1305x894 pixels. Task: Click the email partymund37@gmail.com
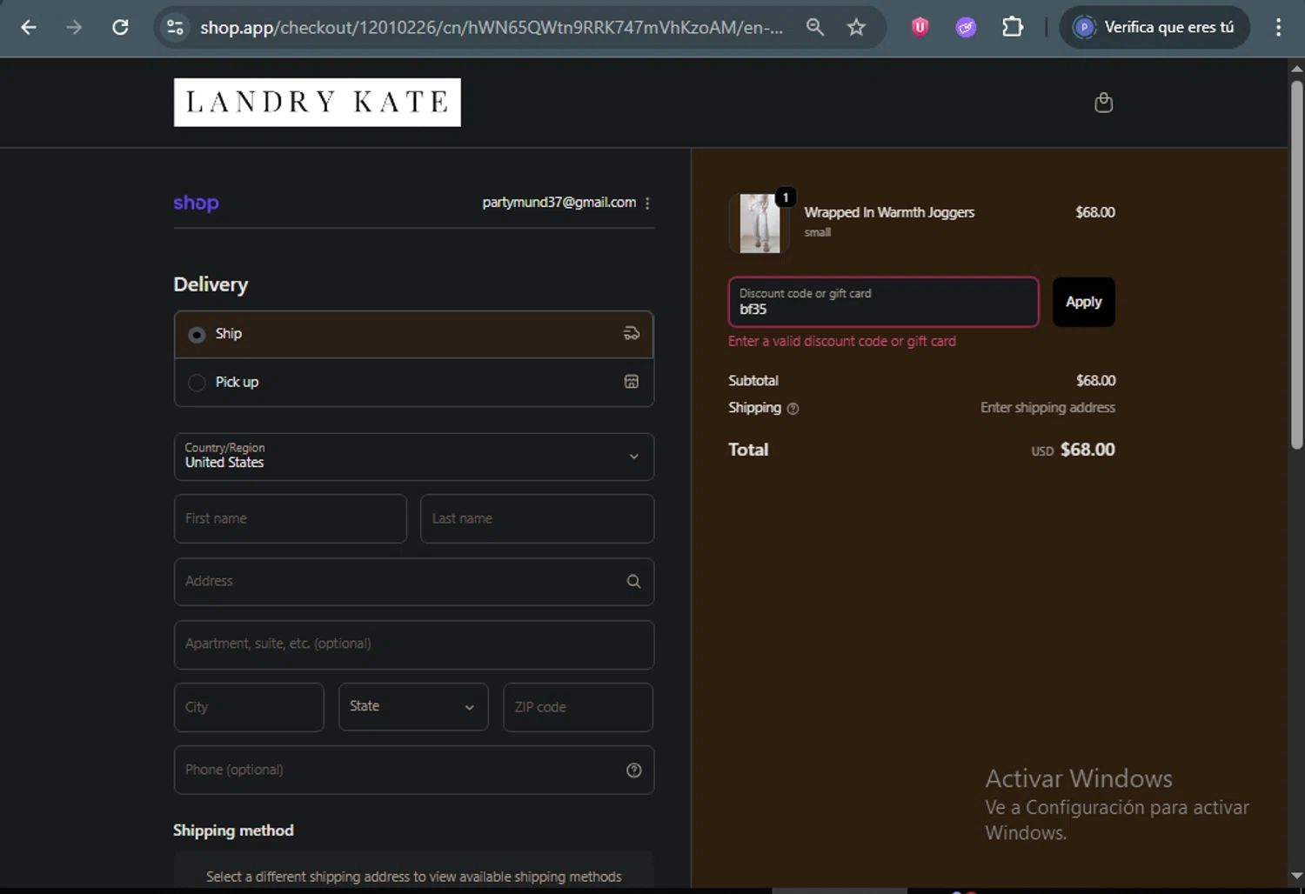[559, 202]
